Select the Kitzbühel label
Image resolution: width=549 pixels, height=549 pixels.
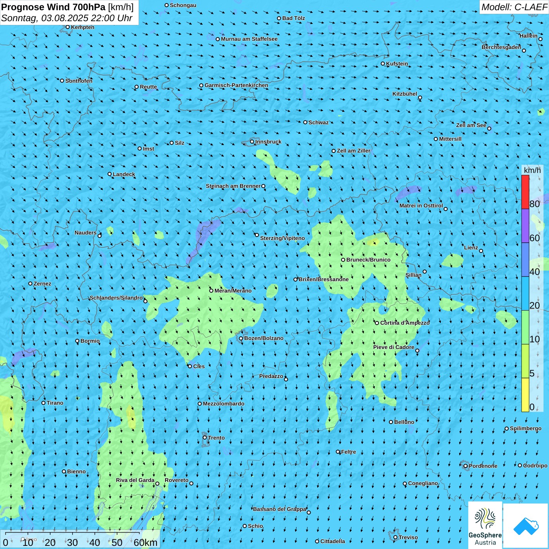tap(405, 94)
